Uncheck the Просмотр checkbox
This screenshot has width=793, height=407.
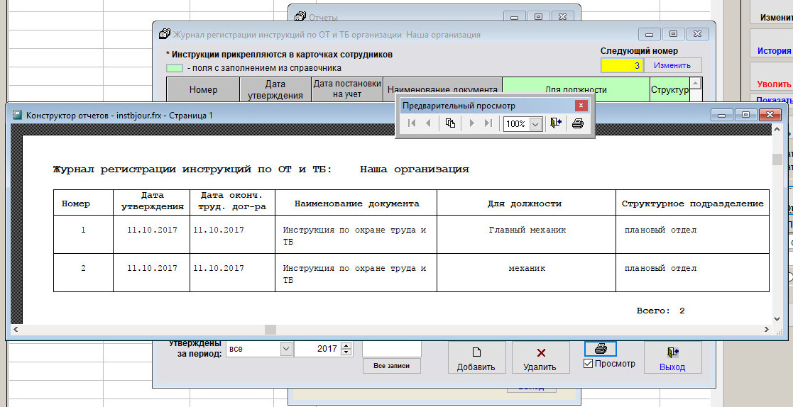point(588,364)
